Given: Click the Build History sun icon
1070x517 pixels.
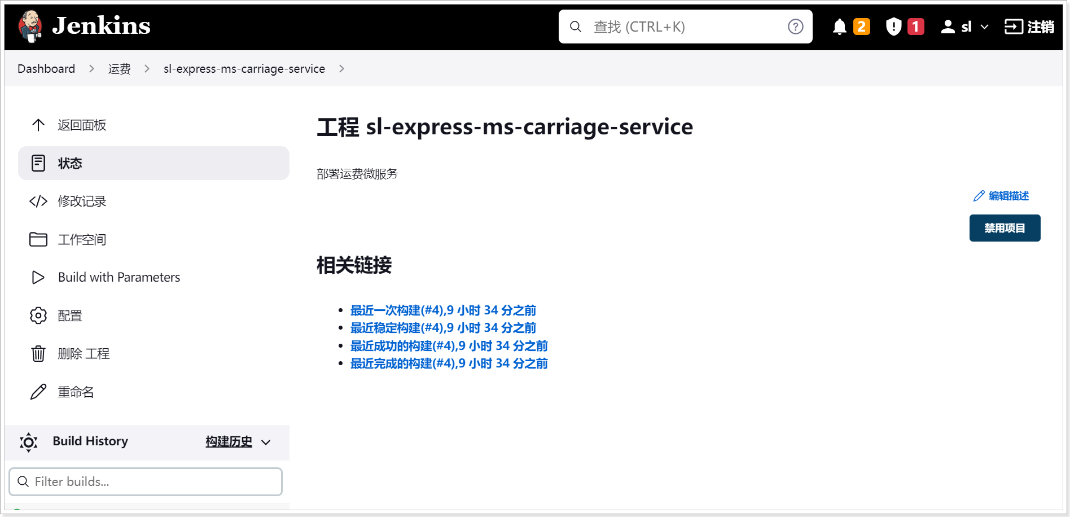Looking at the screenshot, I should click(x=28, y=442).
